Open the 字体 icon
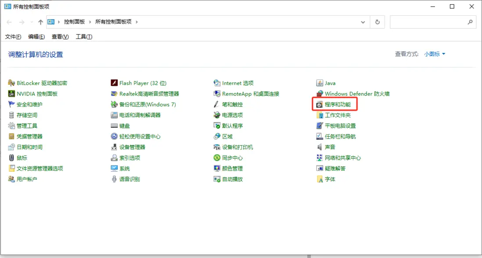 pyautogui.click(x=320, y=179)
